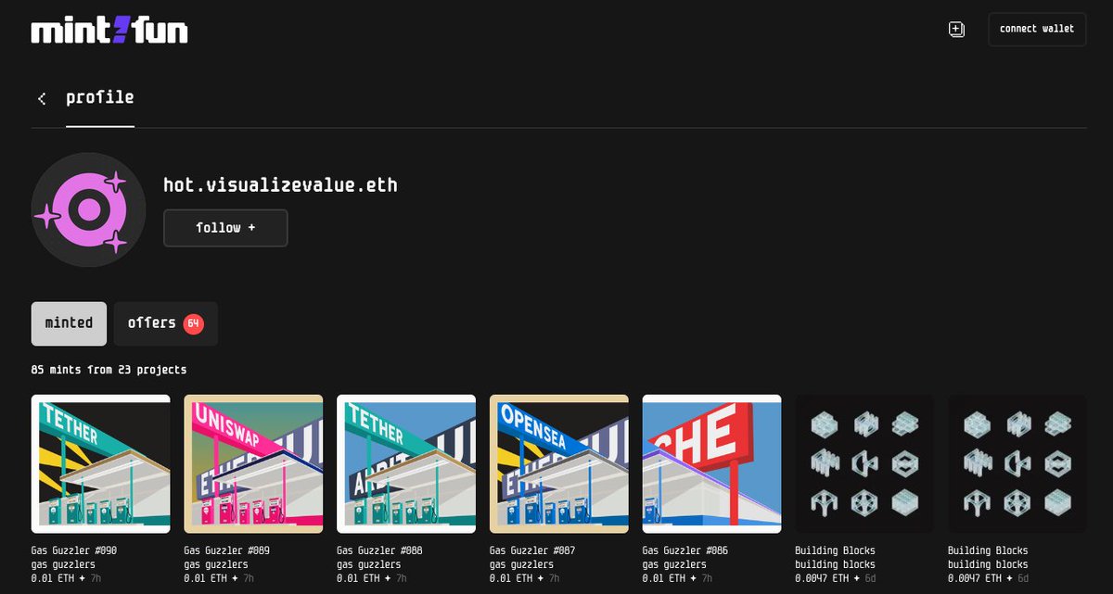This screenshot has height=594, width=1113.
Task: Click the title Gas Guzzler #087
Action: [532, 550]
